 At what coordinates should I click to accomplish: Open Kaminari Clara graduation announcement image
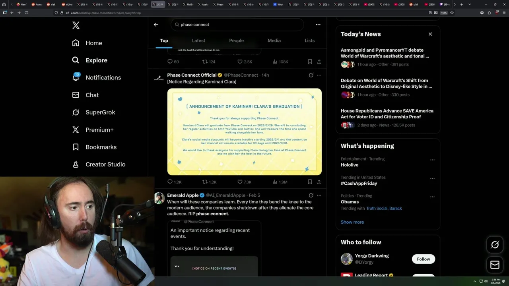245,132
